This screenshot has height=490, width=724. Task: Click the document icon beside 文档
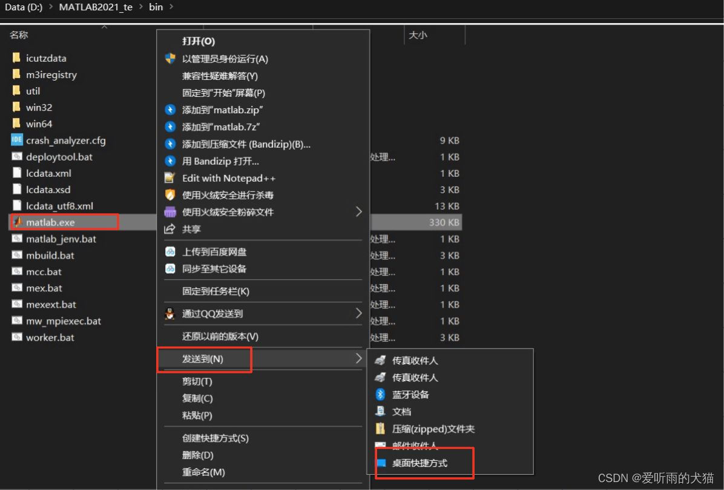[x=380, y=411]
